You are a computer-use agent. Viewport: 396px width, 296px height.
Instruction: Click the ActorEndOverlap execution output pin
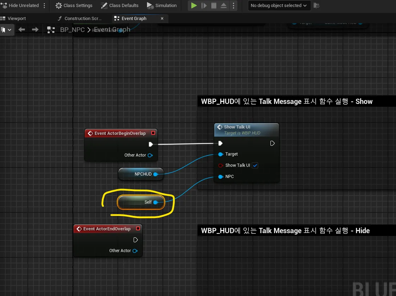136,240
